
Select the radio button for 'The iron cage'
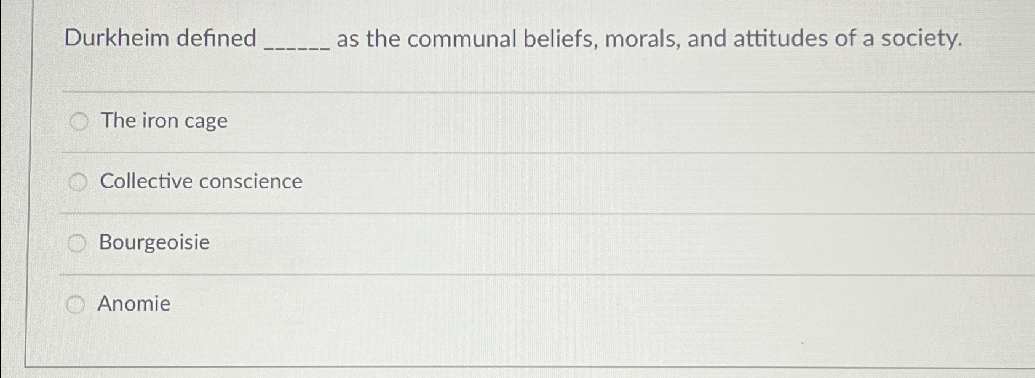click(x=78, y=121)
